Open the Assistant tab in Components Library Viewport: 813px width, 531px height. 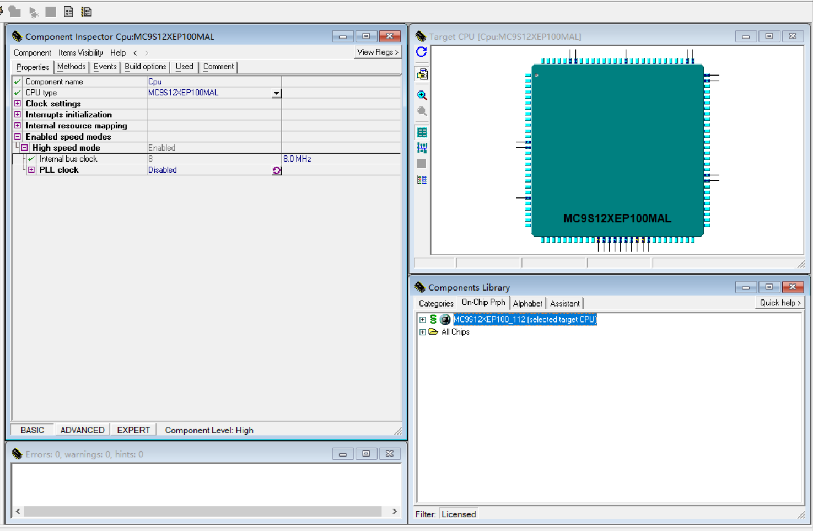tap(565, 303)
